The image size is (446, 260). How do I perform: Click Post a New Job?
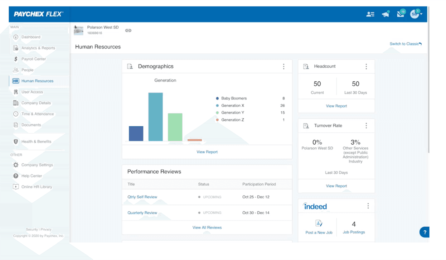point(319,227)
